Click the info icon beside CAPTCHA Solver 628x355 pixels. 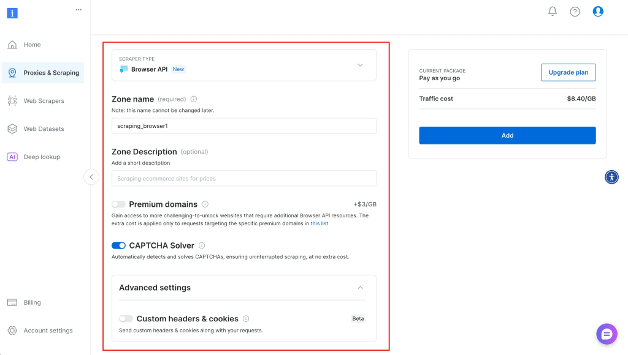[x=201, y=245]
